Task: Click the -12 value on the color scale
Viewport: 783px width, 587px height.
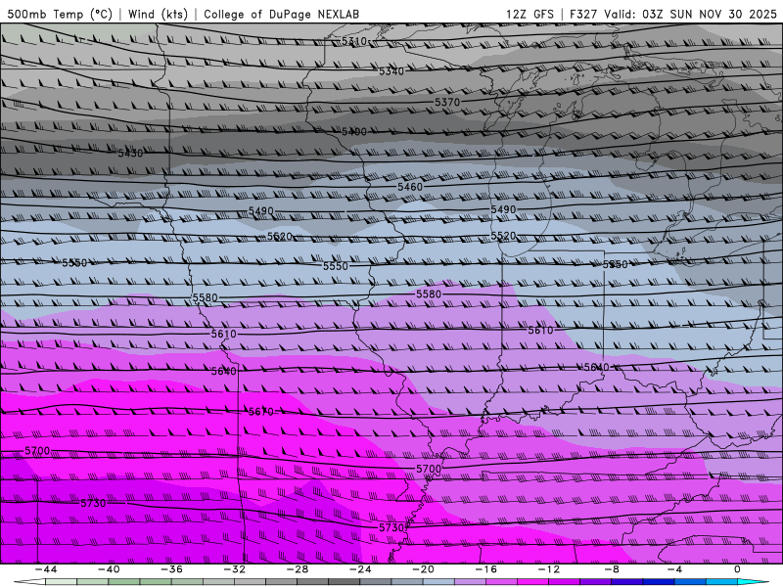Action: 549,569
